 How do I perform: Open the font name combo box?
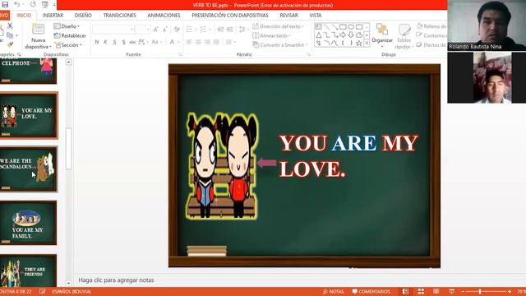[113, 30]
